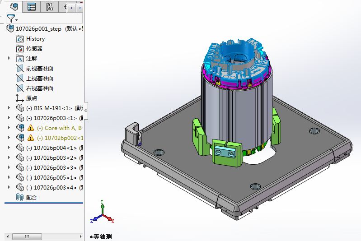Click the 原点 origin icon
Viewport: 361px width, 241px height.
[20, 98]
